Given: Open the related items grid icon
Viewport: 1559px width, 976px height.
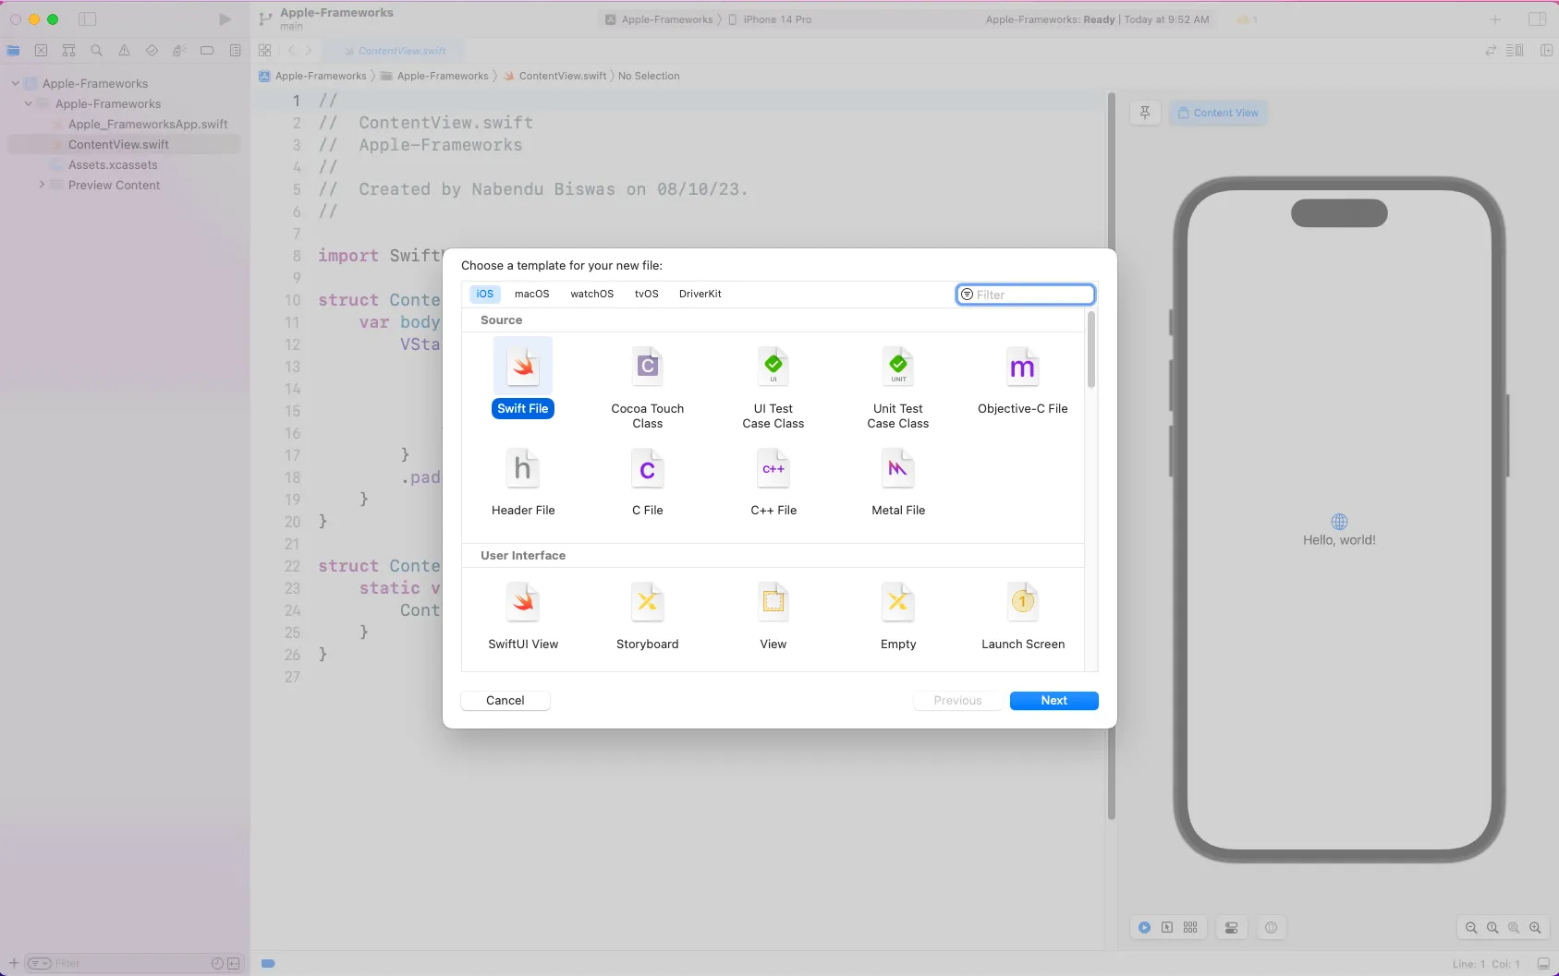Looking at the screenshot, I should pyautogui.click(x=265, y=51).
